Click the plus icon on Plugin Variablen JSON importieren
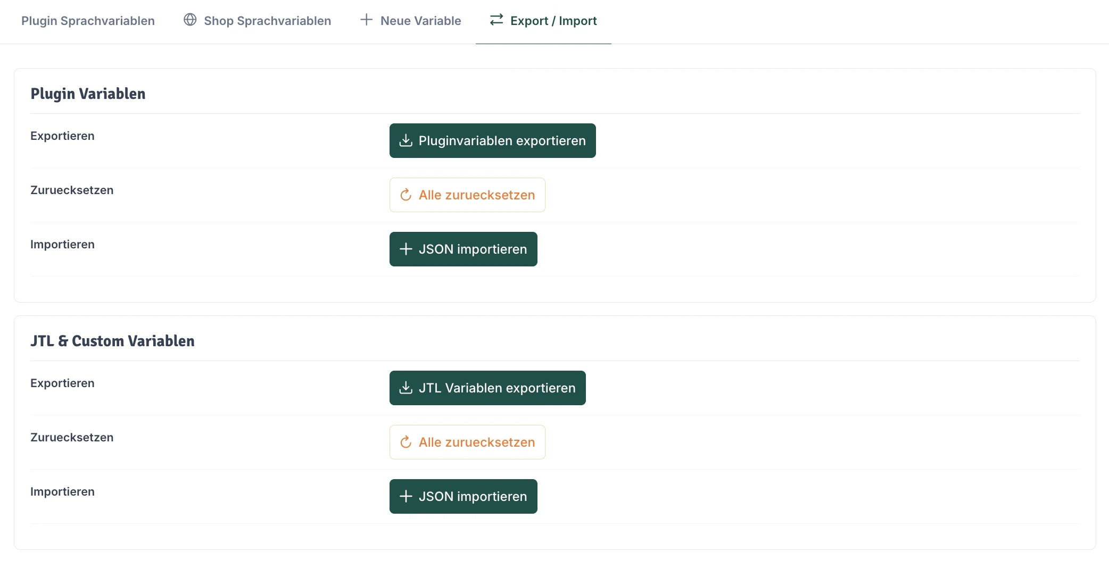Viewport: 1109px width, 569px height. pos(406,249)
